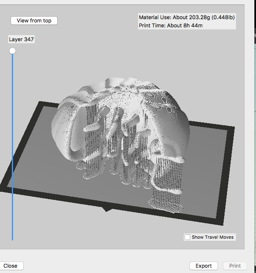This screenshot has width=256, height=273.
Task: Click the Print Time estimate text
Action: click(171, 25)
